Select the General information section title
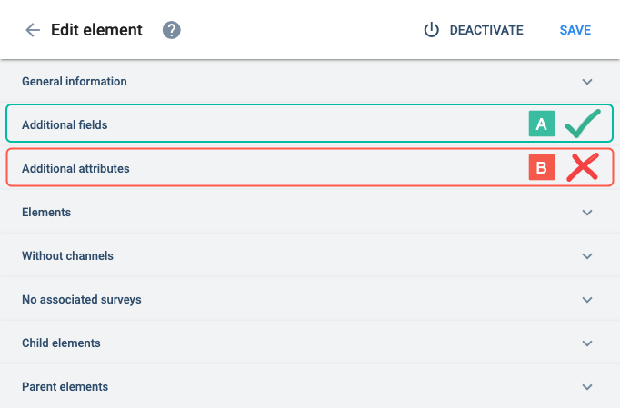Screen dimensions: 620x408 tap(75, 82)
